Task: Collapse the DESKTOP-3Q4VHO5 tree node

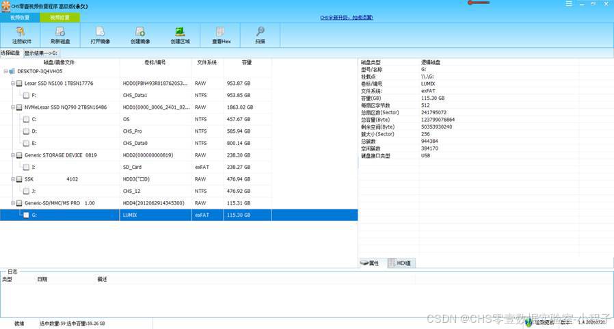Action: tap(6, 71)
